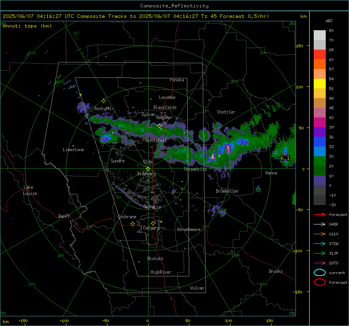Image resolution: width=349 pixels, height=326 pixels.
Task: Click the Okotoks city label
Action: tap(155, 259)
